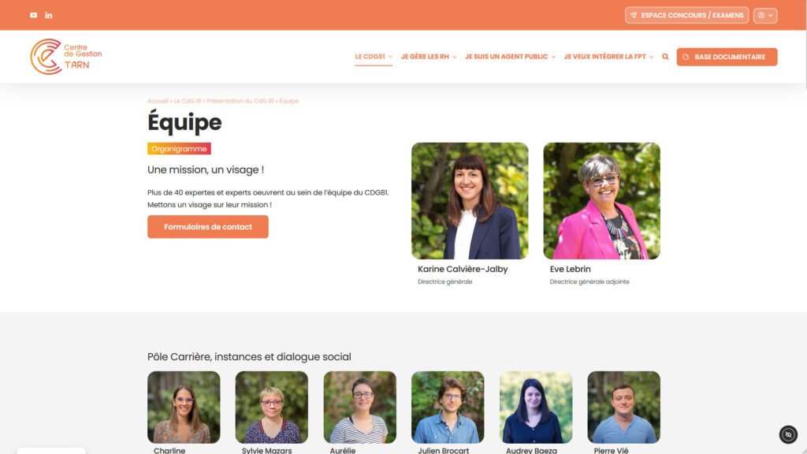Click the Espace Concours tag icon
Image resolution: width=807 pixels, height=454 pixels.
click(x=634, y=16)
